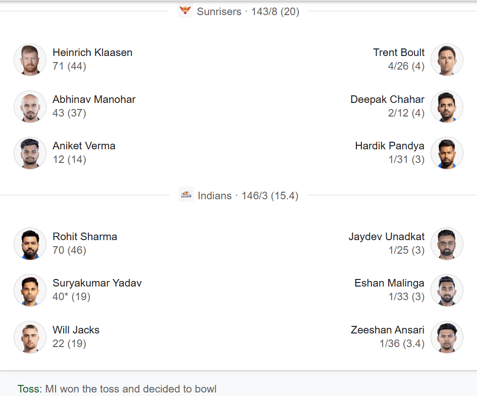Image resolution: width=477 pixels, height=396 pixels.
Task: Click Abhinav Manohar's avatar
Action: point(30,106)
